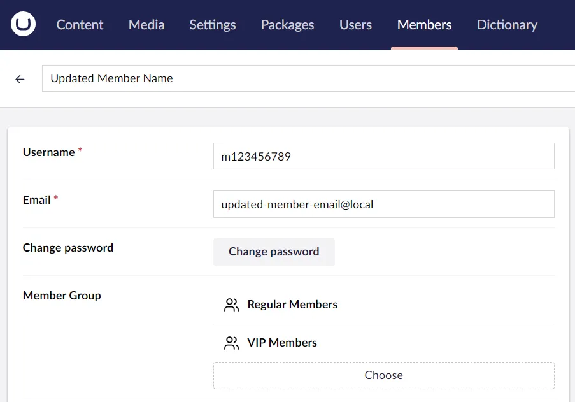Open the Dictionary section
Viewport: 575px width, 402px height.
pyautogui.click(x=507, y=25)
